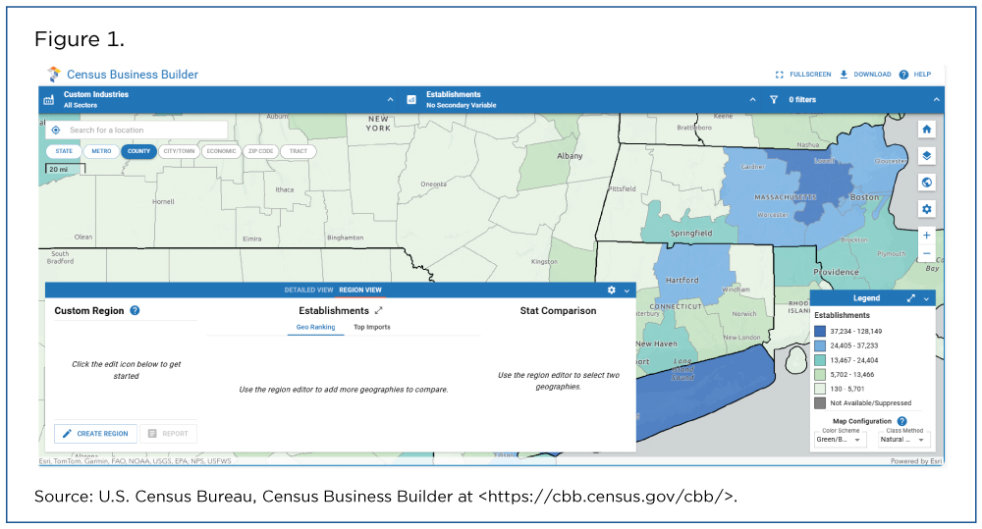Collapse the Legend panel chevron

(x=926, y=299)
